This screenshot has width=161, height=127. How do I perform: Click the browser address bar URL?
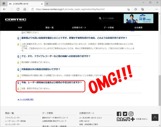click(x=70, y=9)
